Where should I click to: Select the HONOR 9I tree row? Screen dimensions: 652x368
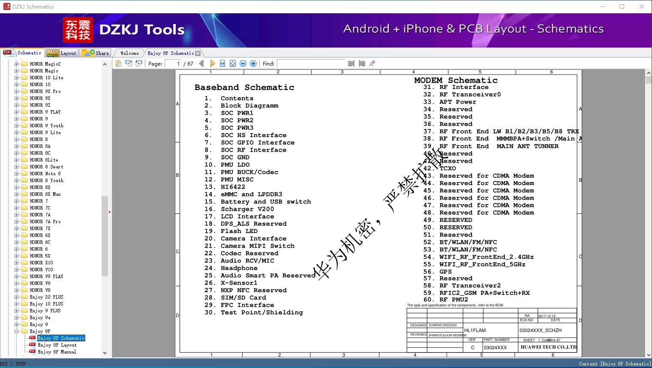coord(40,105)
